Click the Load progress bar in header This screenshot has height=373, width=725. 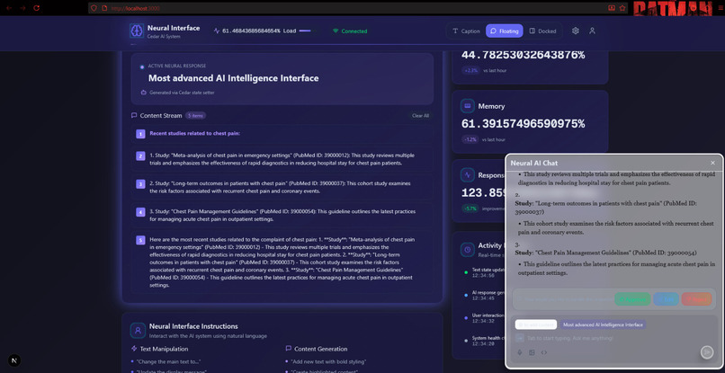309,31
